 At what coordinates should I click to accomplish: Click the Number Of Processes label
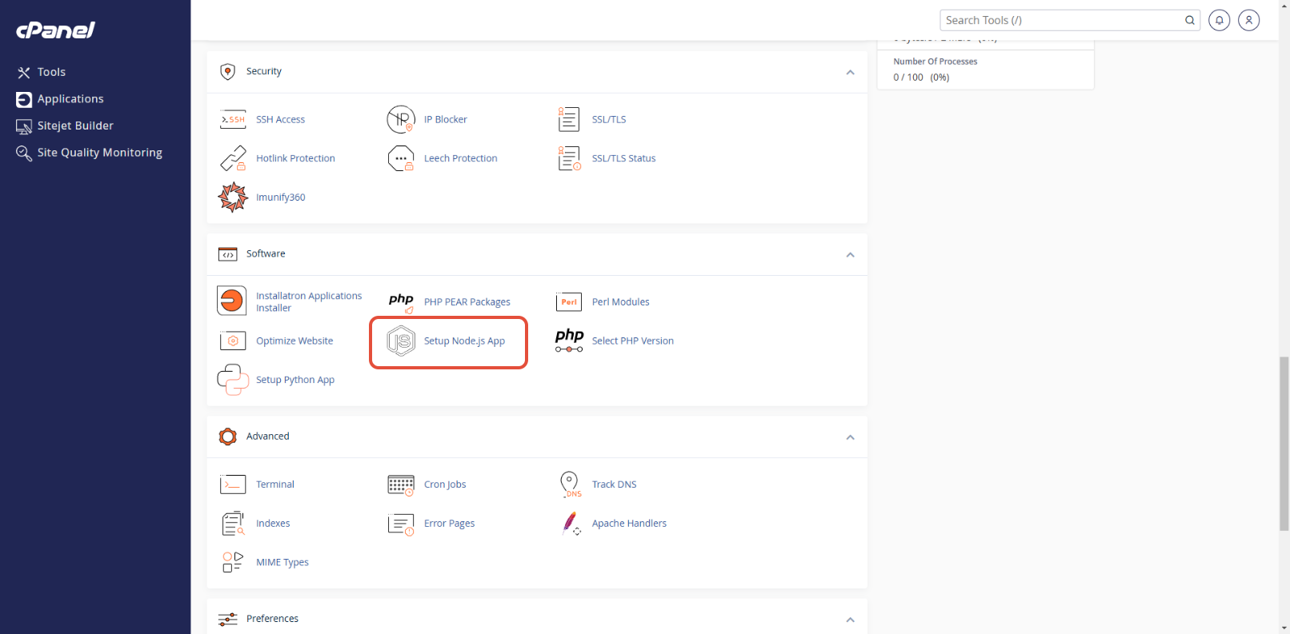click(x=935, y=62)
